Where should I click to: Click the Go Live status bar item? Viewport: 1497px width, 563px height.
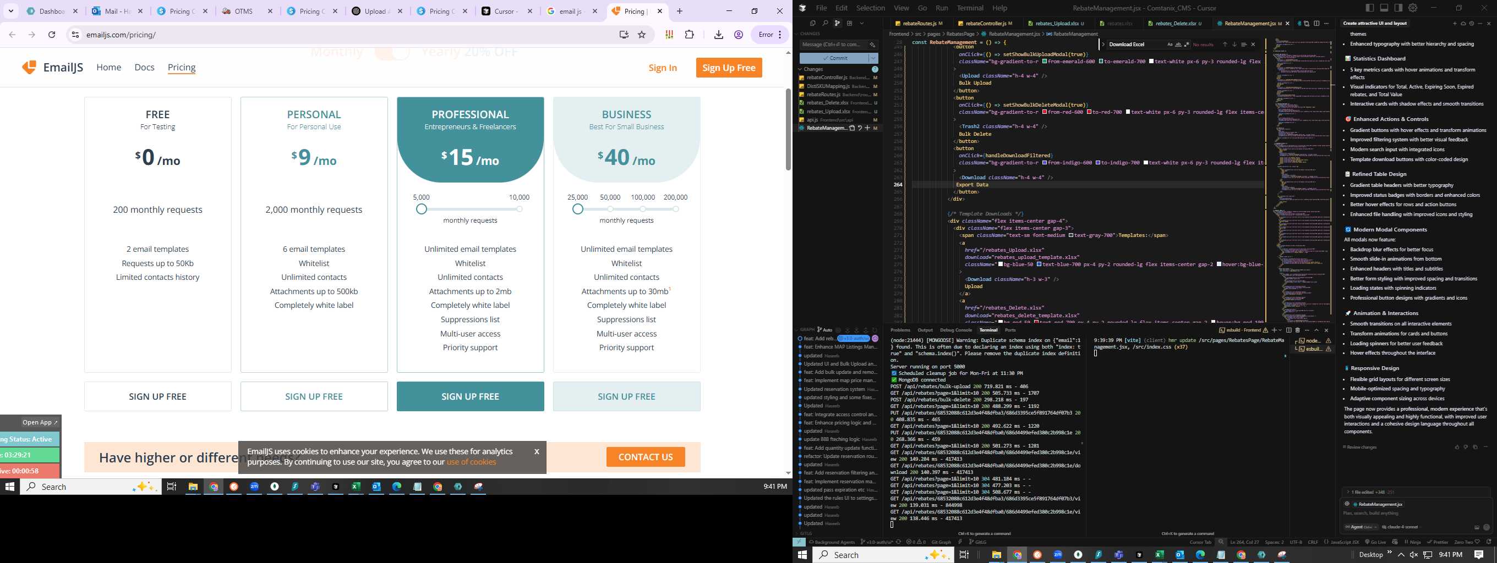(1376, 542)
